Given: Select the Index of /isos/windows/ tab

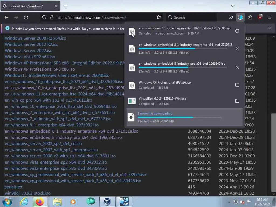Looking at the screenshot, I should tap(30, 6).
